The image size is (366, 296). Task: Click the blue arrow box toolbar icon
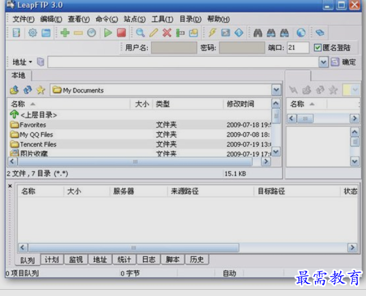(226, 33)
